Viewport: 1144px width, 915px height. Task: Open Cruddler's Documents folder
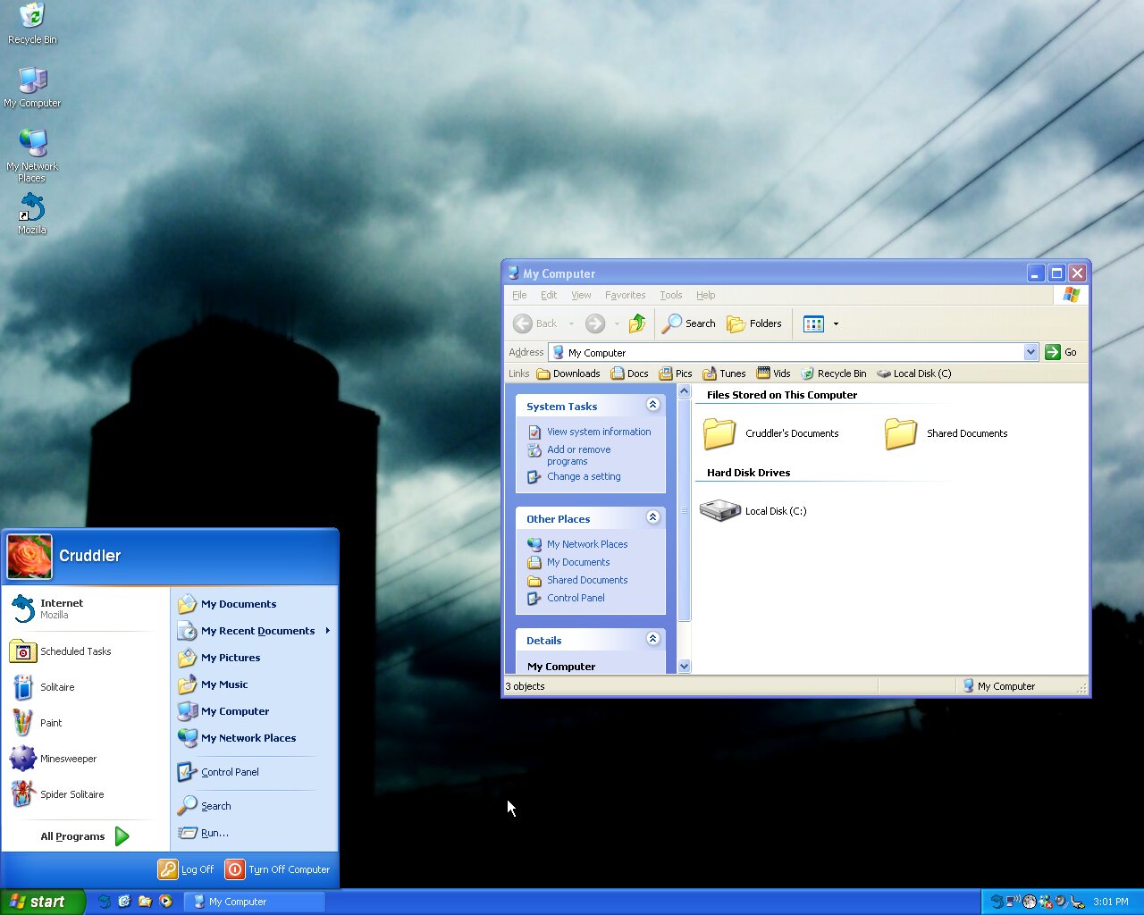(719, 434)
